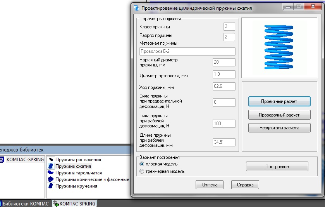Click the Диаметр проволоки field
This screenshot has height=207, width=325.
pos(224,74)
